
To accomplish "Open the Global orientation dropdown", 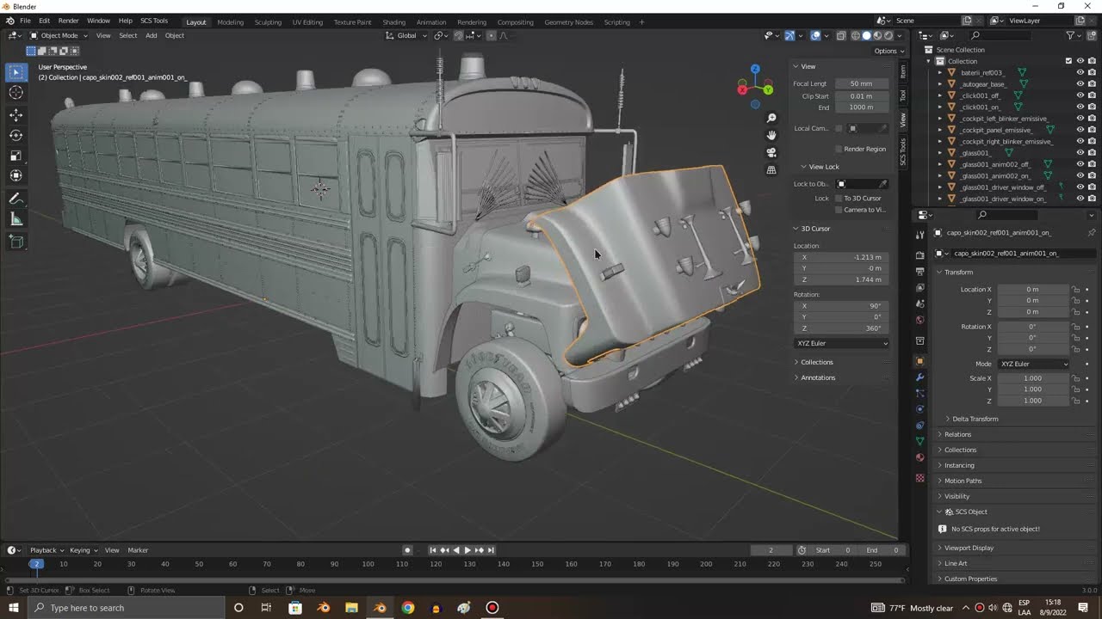I will click(406, 35).
